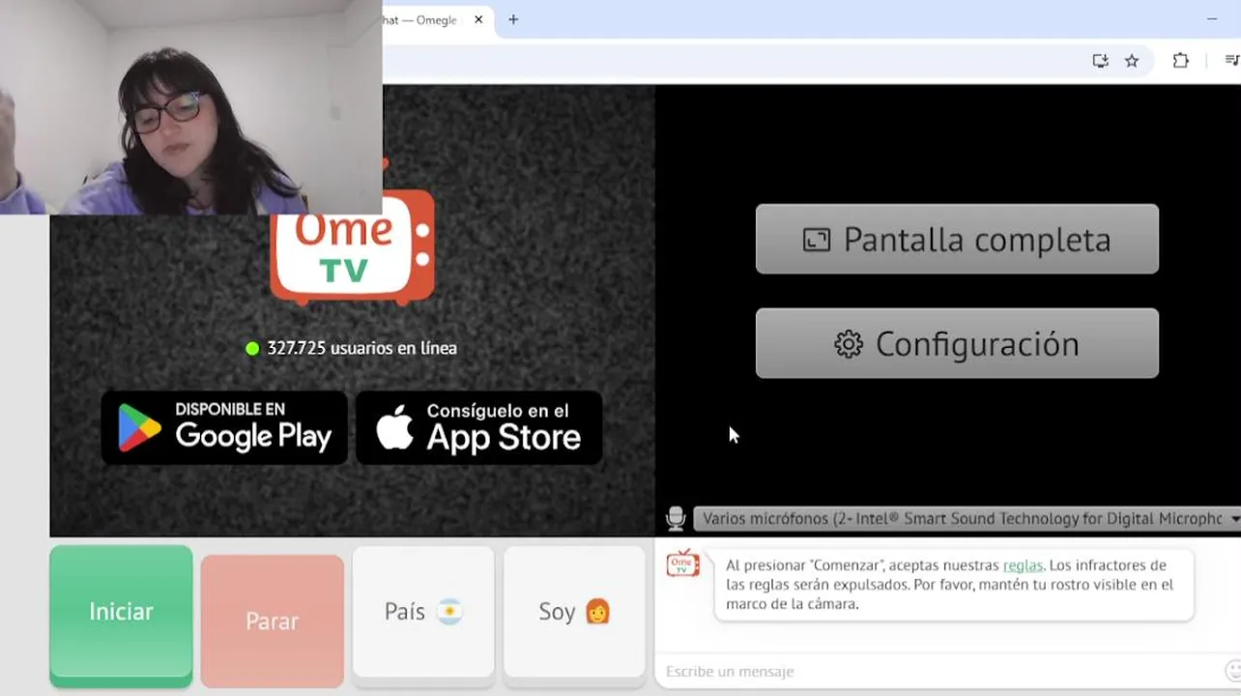
Task: Click the OmeTV avatar in chat message
Action: point(682,564)
